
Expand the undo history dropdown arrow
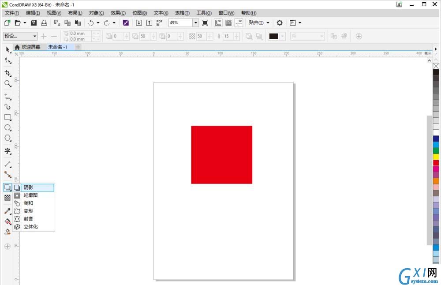pyautogui.click(x=98, y=23)
